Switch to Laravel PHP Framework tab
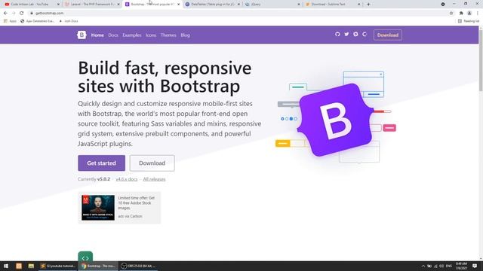 tap(92, 5)
